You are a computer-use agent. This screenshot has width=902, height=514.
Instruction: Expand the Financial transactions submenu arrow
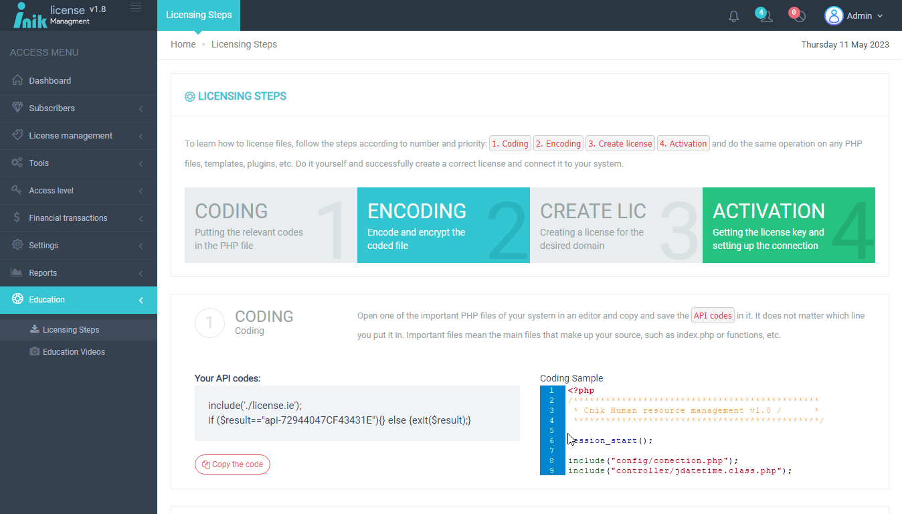pyautogui.click(x=141, y=218)
